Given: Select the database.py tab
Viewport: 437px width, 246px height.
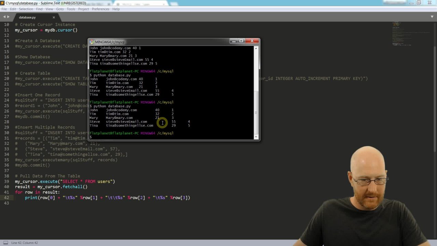Looking at the screenshot, I should click(27, 17).
